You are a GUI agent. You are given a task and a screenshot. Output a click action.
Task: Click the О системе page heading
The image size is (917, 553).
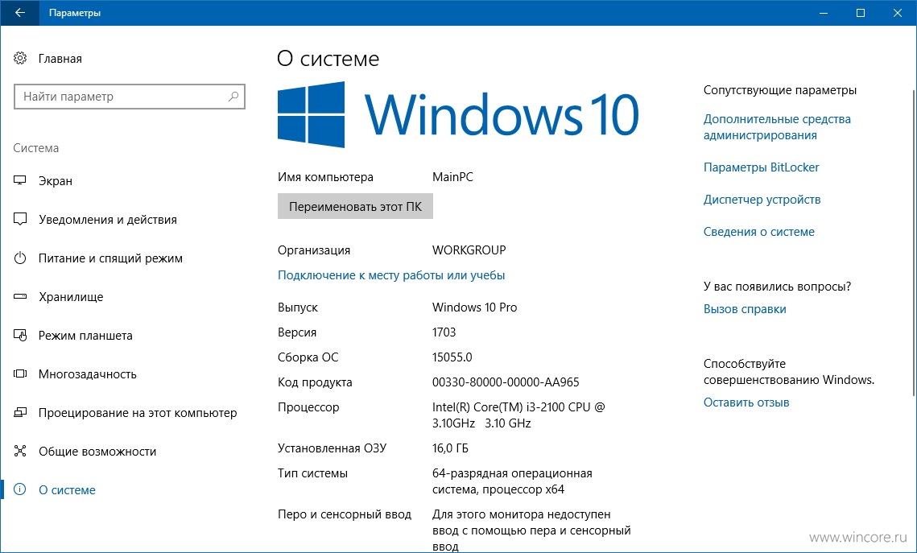328,59
